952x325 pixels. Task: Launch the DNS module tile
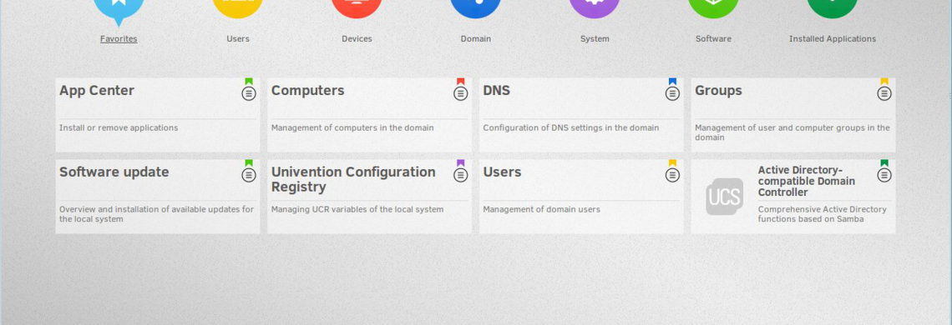pyautogui.click(x=582, y=115)
